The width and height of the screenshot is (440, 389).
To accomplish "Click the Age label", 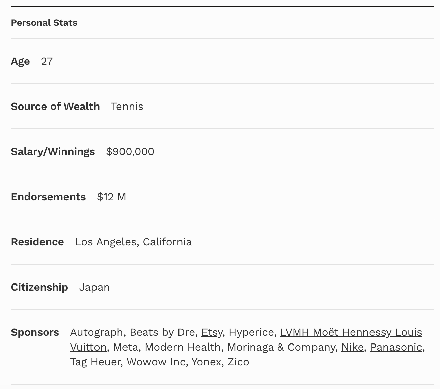I will click(20, 61).
